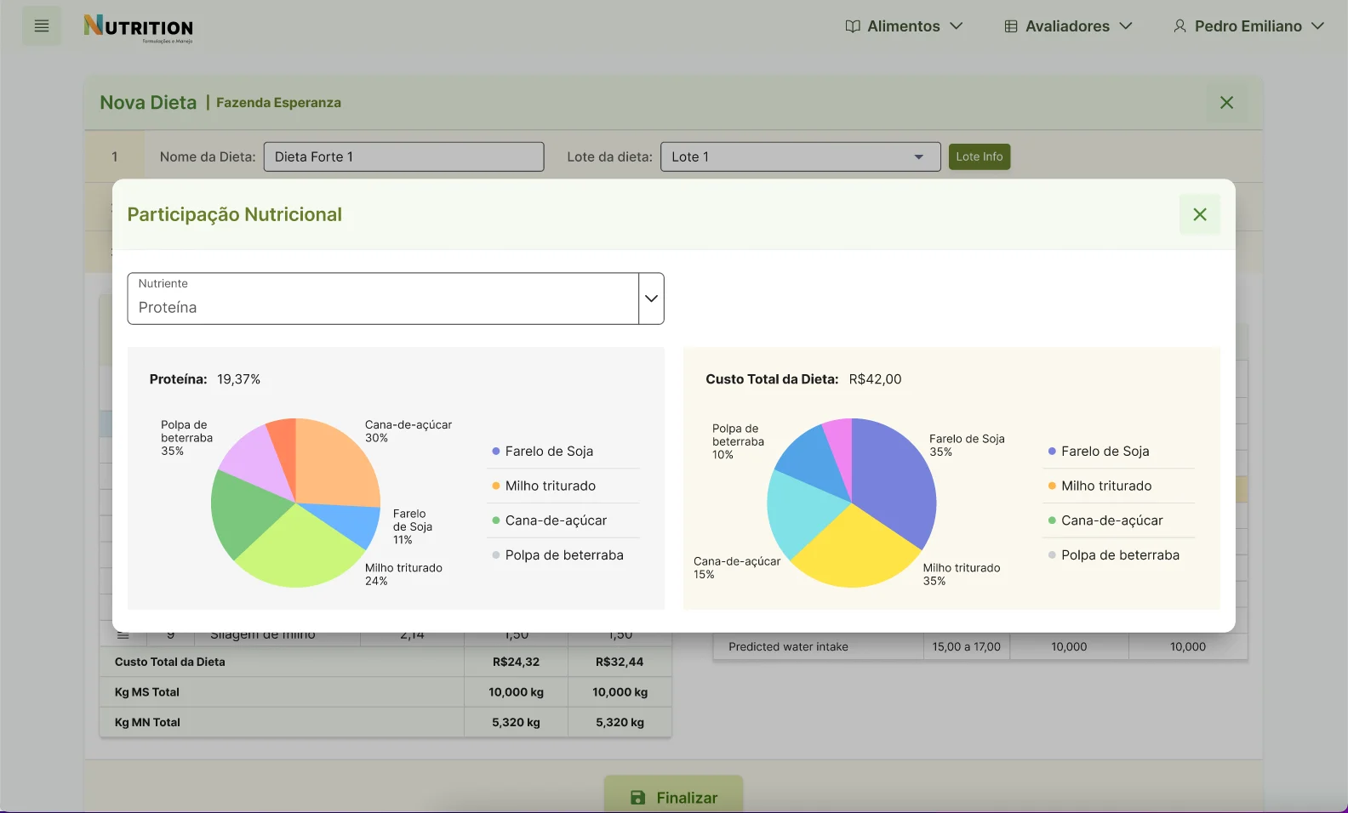Screen dimensions: 1348x813
Task: Expand the Alimentos menu chevron
Action: (957, 26)
